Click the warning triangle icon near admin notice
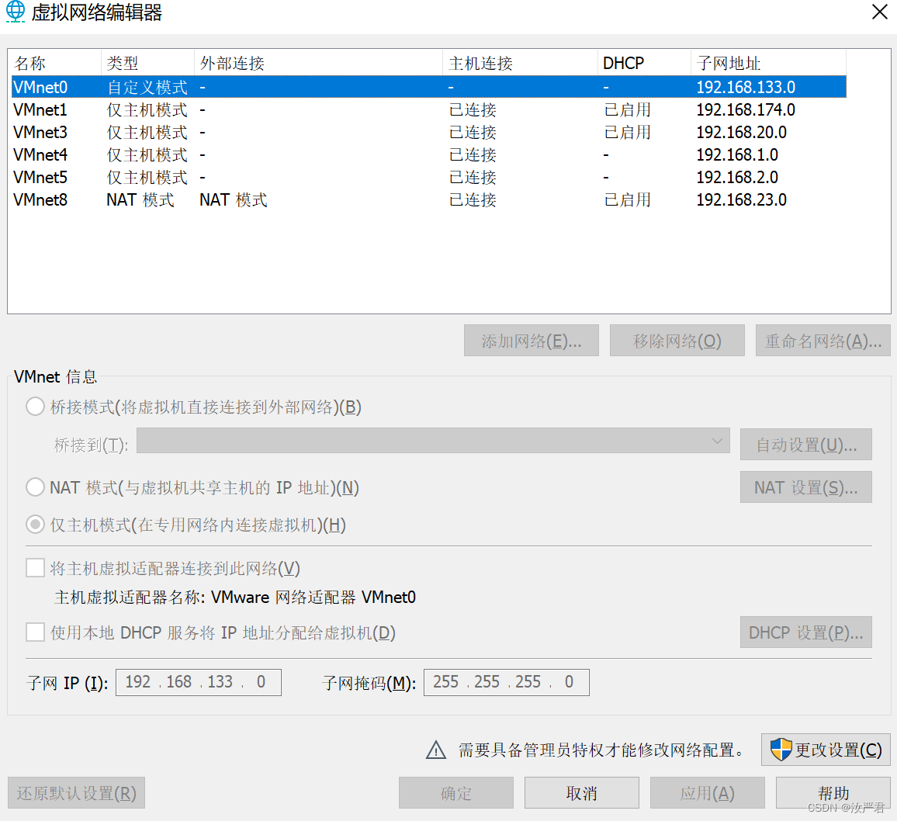The height and width of the screenshot is (821, 897). point(435,750)
